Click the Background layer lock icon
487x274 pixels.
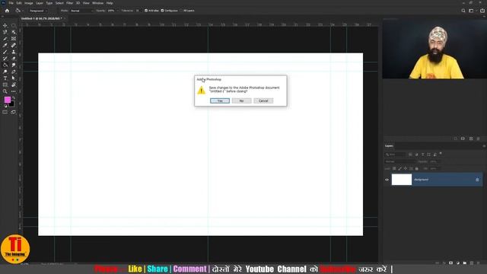coord(477,180)
